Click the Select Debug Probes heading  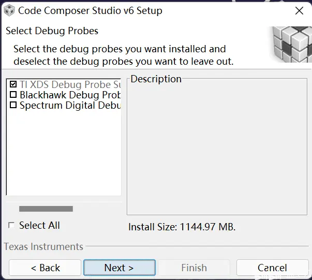(52, 31)
